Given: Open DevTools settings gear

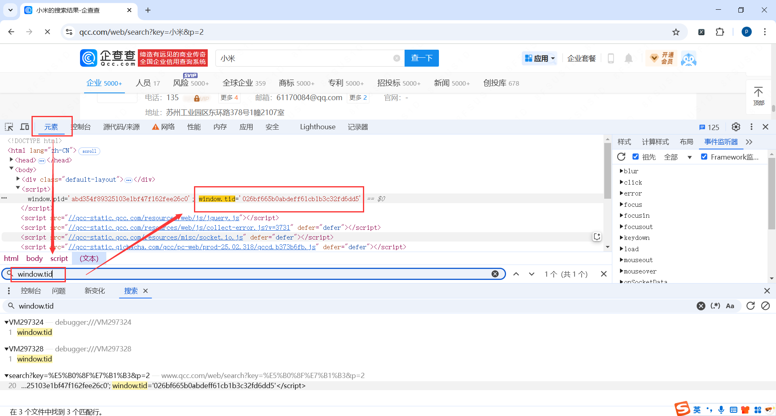Looking at the screenshot, I should pos(736,127).
